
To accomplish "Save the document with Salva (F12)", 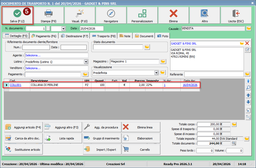I will click(x=17, y=16).
